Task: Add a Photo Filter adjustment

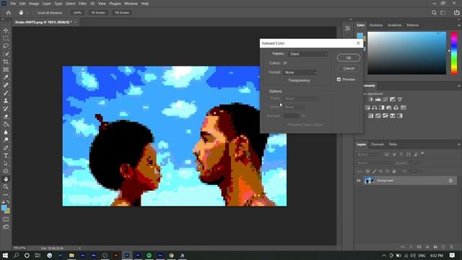Action: click(x=389, y=108)
